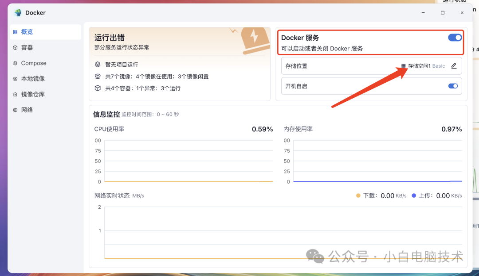This screenshot has height=276, width=479.
Task: Click the 运行出错 status heading
Action: (x=110, y=38)
